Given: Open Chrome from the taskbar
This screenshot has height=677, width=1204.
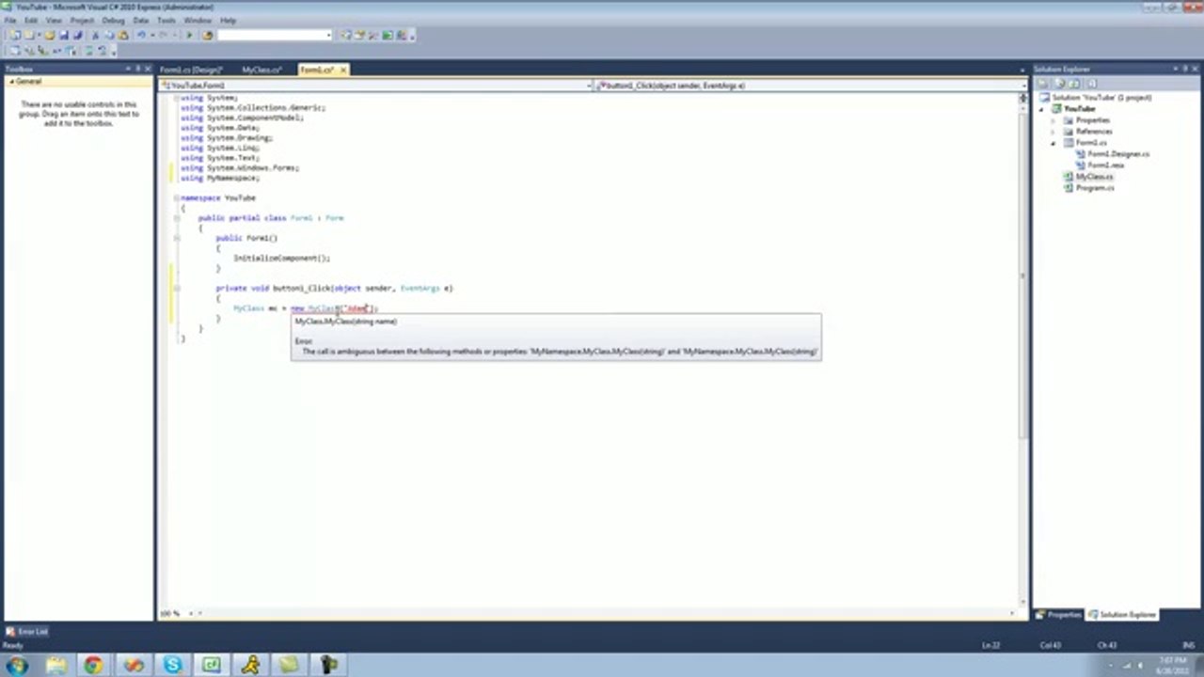Looking at the screenshot, I should point(93,666).
